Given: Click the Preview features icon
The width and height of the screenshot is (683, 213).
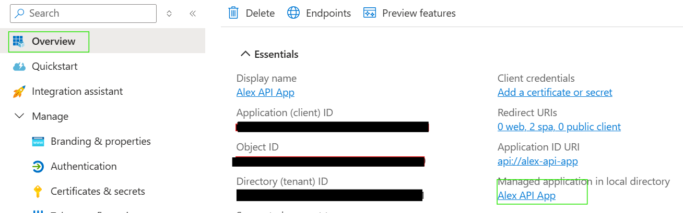Looking at the screenshot, I should (370, 13).
